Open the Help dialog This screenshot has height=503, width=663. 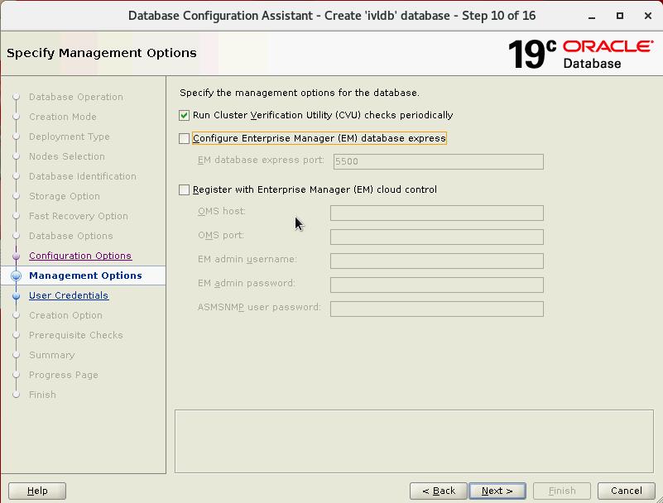37,491
